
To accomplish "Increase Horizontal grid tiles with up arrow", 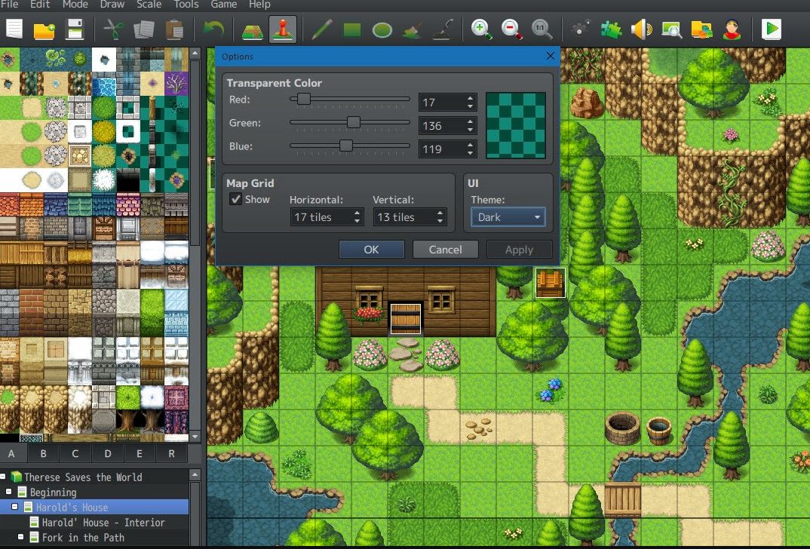I will (x=357, y=212).
